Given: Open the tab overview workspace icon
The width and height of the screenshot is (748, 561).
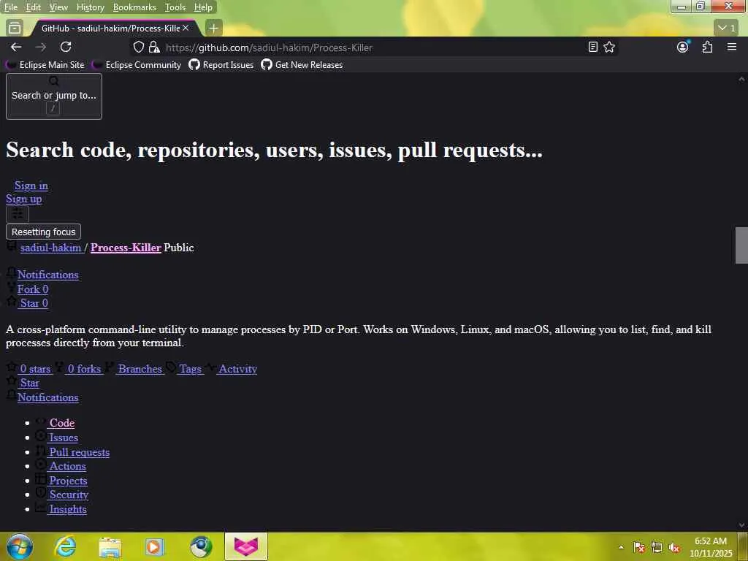Looking at the screenshot, I should [x=15, y=28].
